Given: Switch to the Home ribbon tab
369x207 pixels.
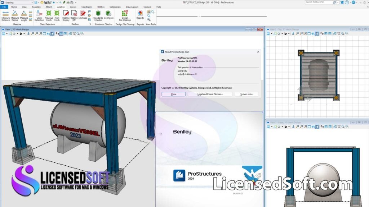Looking at the screenshot, I should pyautogui.click(x=14, y=7).
